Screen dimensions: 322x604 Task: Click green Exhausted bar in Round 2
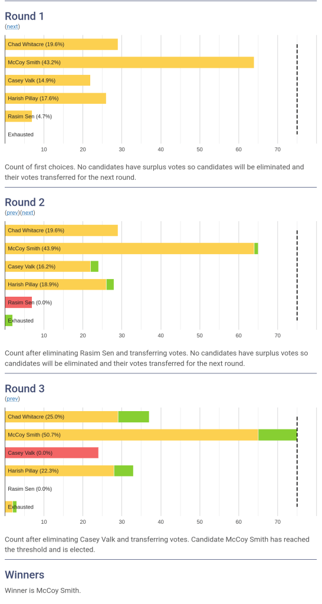(x=9, y=320)
